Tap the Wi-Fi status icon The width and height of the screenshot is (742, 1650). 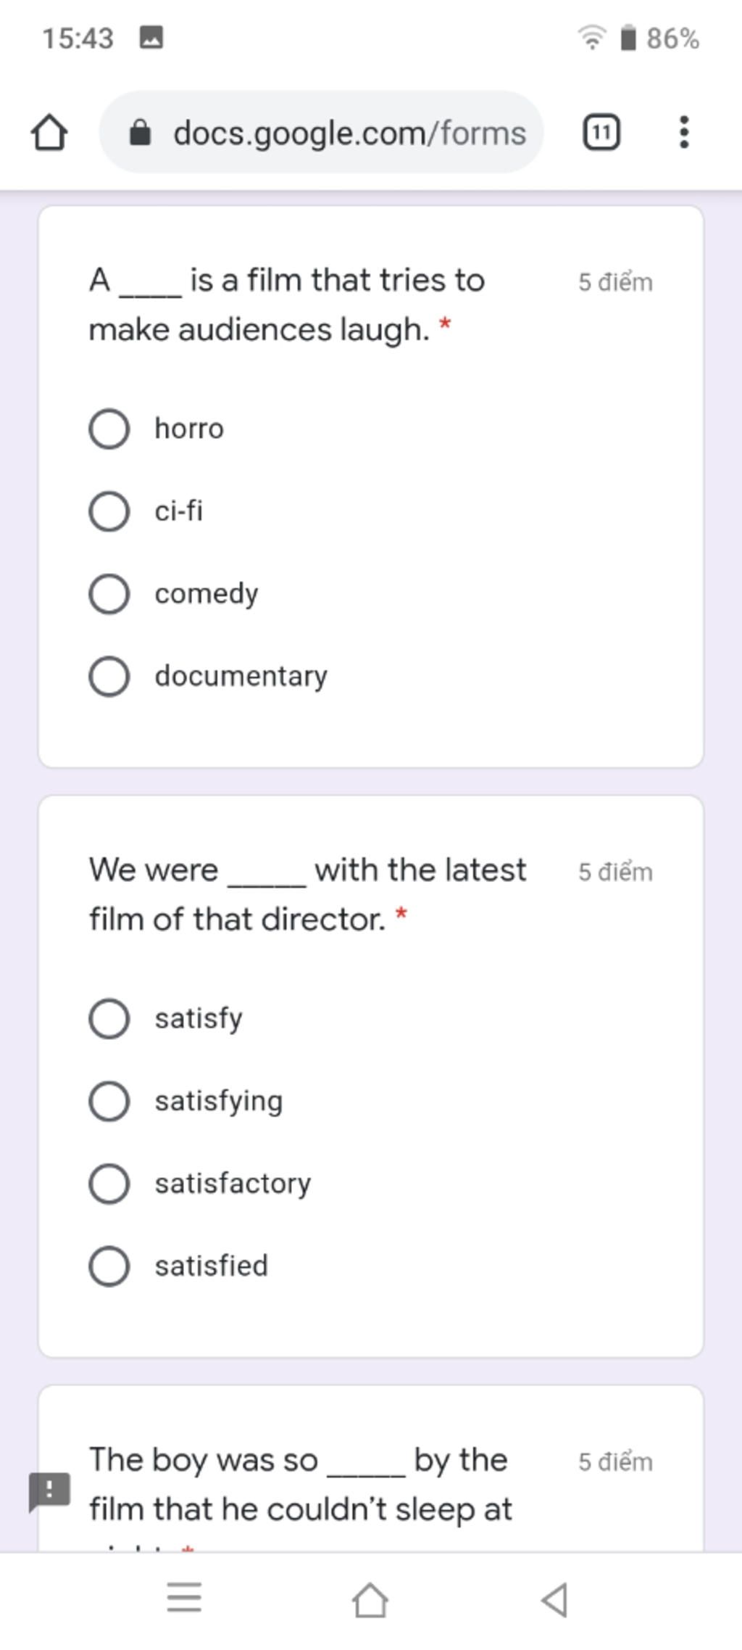[x=592, y=37]
